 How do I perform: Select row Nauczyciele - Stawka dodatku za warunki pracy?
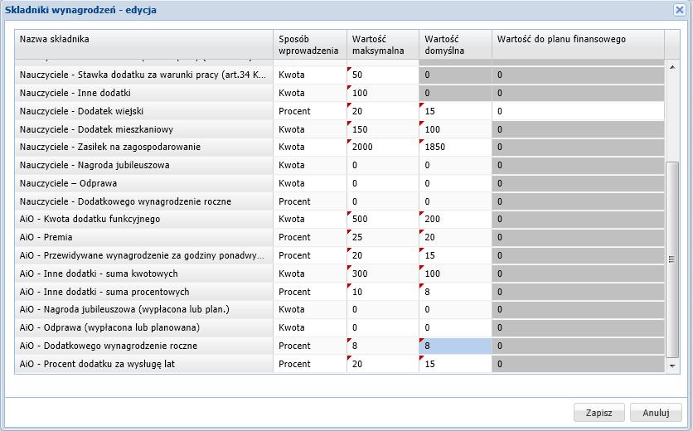[x=339, y=75]
